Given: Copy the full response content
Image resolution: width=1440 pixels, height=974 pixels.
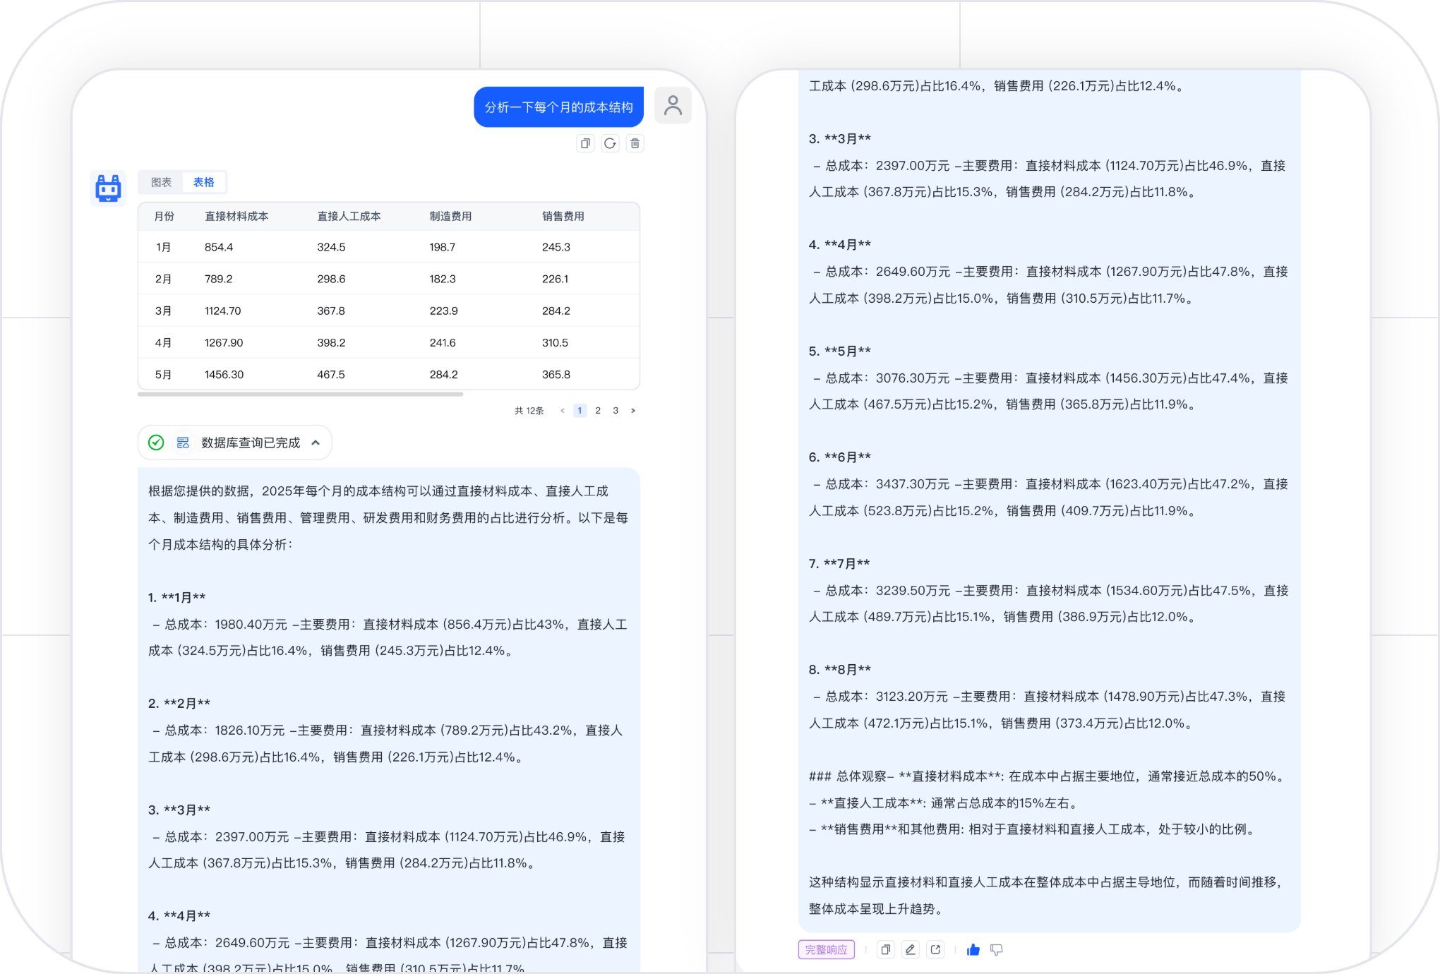Looking at the screenshot, I should coord(885,949).
